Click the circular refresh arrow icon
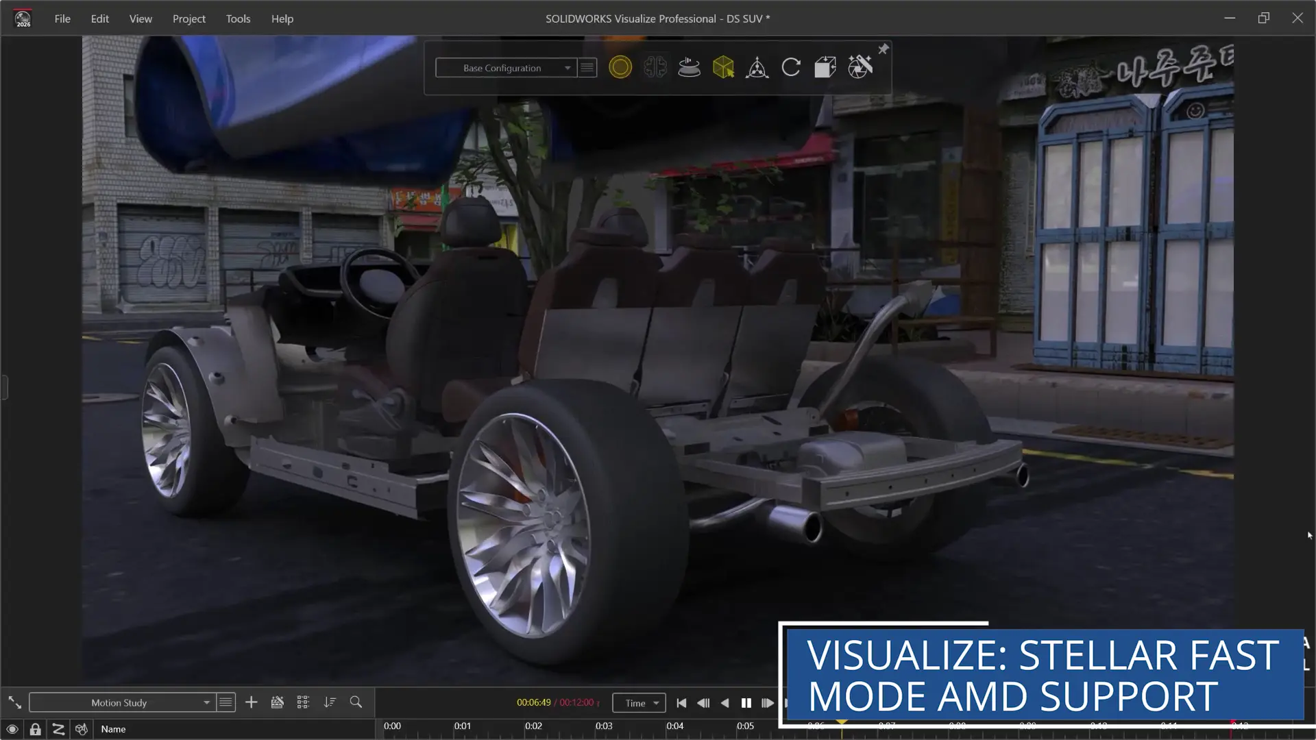 tap(791, 67)
